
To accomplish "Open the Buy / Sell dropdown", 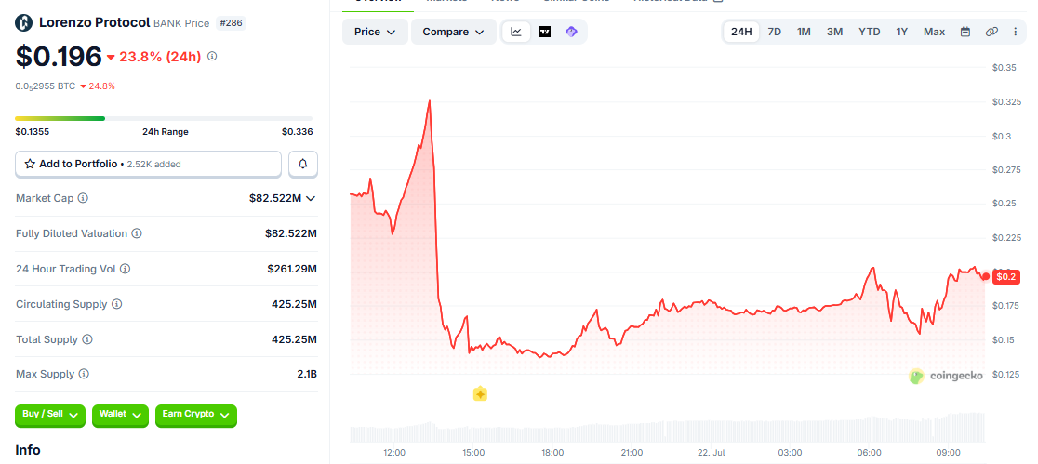I will pos(50,415).
